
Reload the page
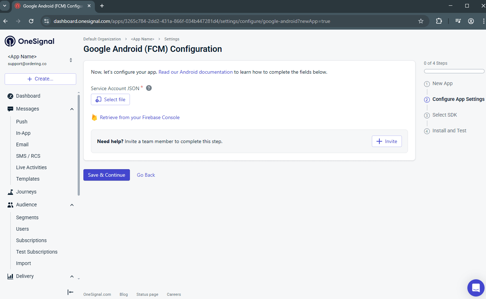click(31, 21)
